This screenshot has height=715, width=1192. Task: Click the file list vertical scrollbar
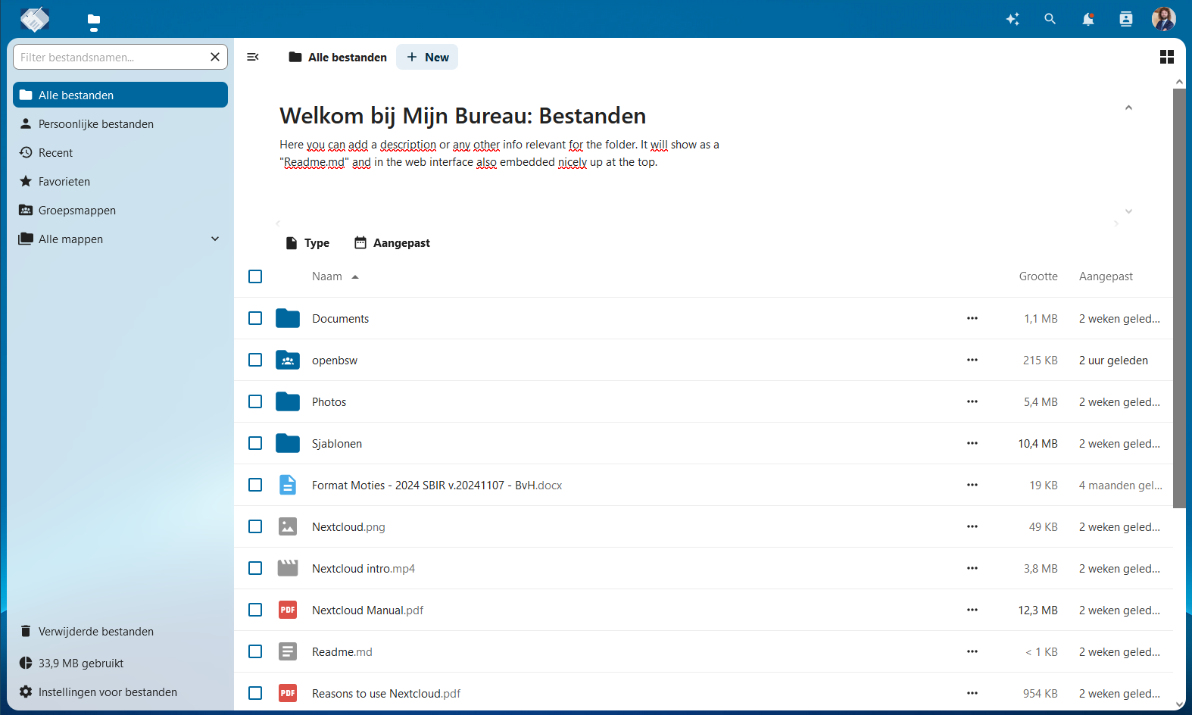(1179, 298)
